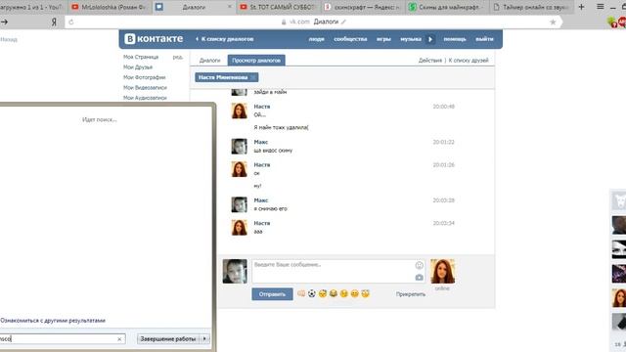
Task: Switch to the Диалоги tab in VK
Action: [x=209, y=61]
